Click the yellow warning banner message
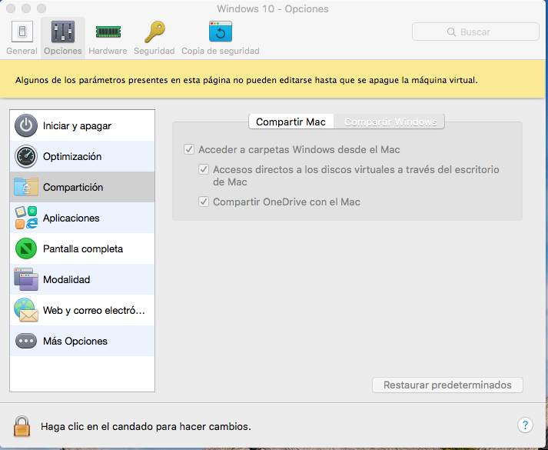This screenshot has height=450, width=548. (x=246, y=80)
